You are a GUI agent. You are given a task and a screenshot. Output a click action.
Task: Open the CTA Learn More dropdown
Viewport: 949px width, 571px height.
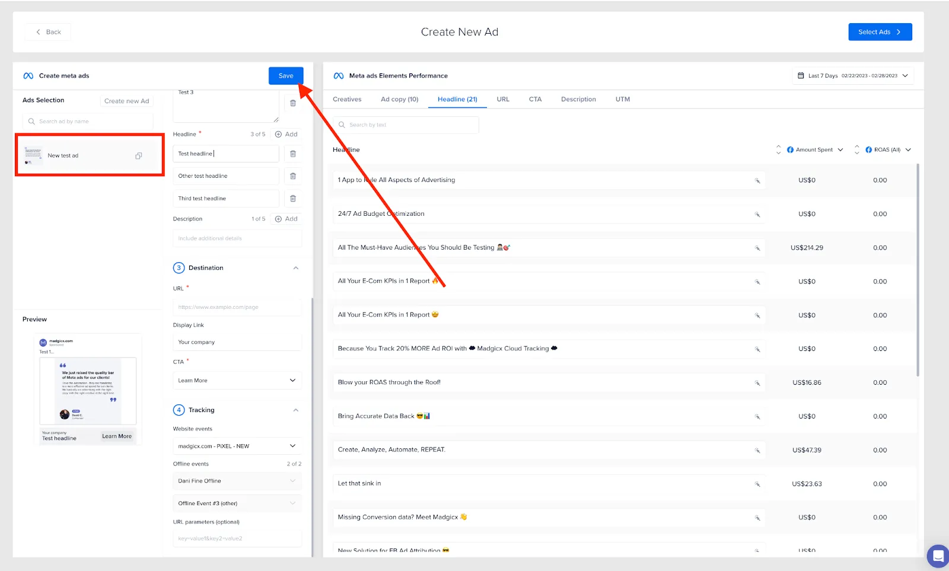point(237,381)
